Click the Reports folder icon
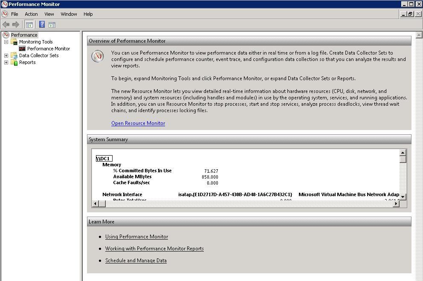The height and width of the screenshot is (281, 423). 14,62
